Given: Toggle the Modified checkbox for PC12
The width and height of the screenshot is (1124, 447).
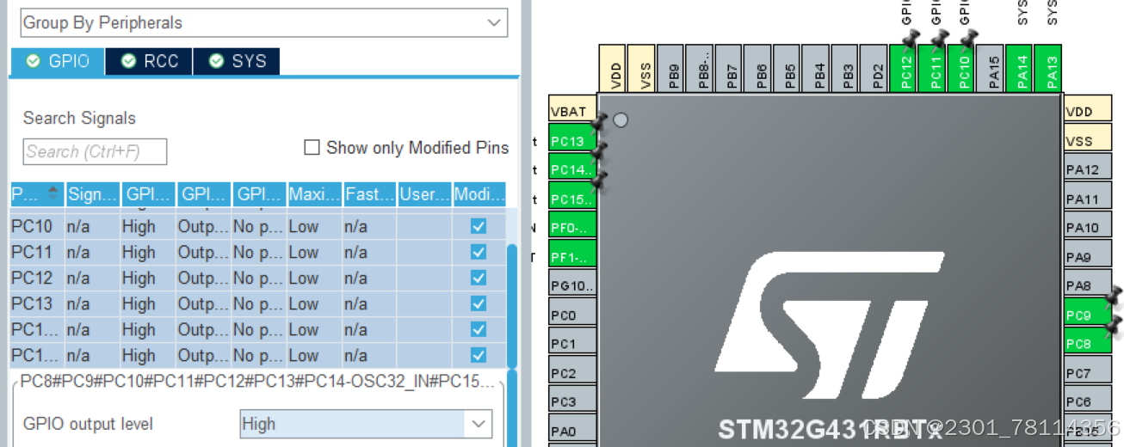Looking at the screenshot, I should [479, 279].
